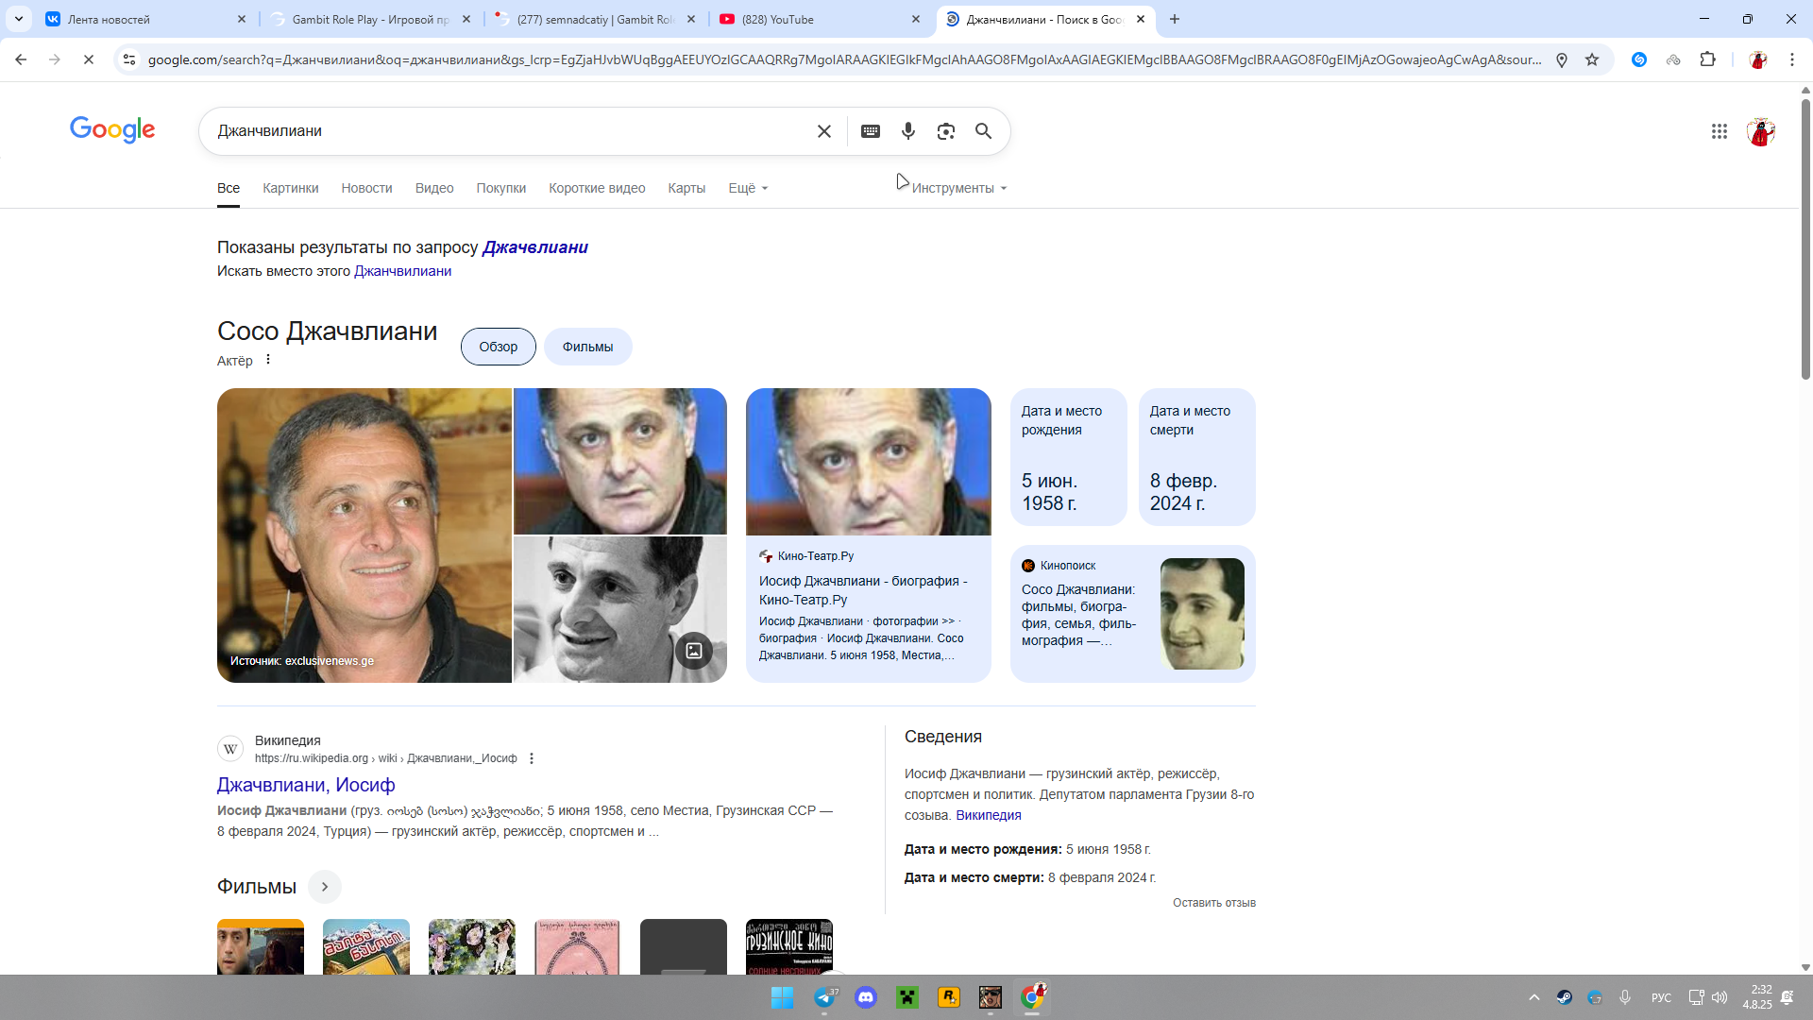Click the voice search microphone icon

[907, 131]
